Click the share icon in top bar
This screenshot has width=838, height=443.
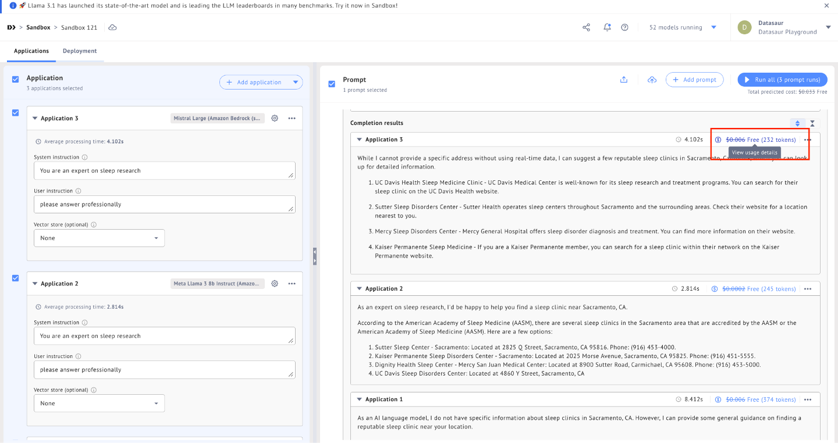(586, 27)
